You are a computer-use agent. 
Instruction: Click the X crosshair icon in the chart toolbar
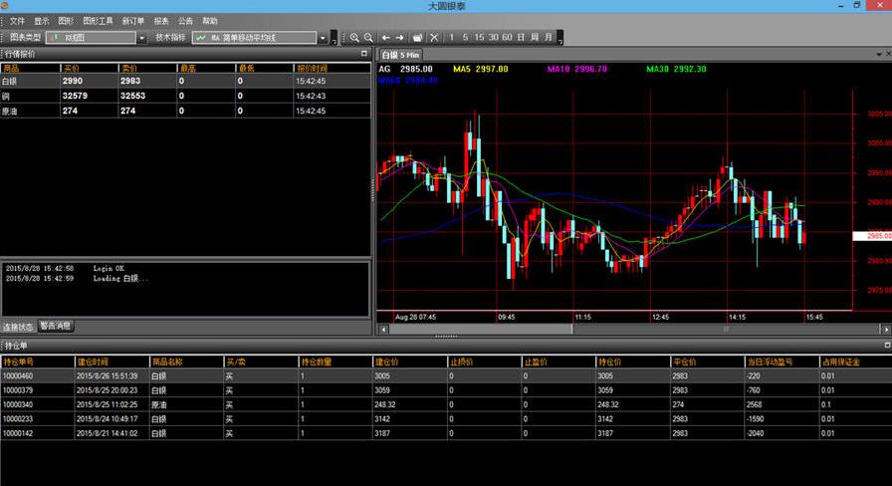pyautogui.click(x=434, y=38)
